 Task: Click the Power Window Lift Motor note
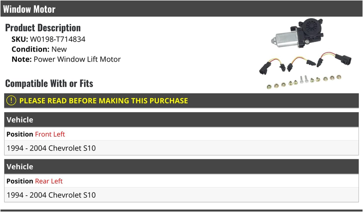click(77, 59)
